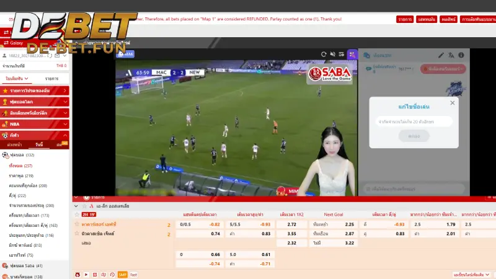The width and height of the screenshot is (496, 279).
Task: Star the black away team row
Action: pyautogui.click(x=77, y=234)
